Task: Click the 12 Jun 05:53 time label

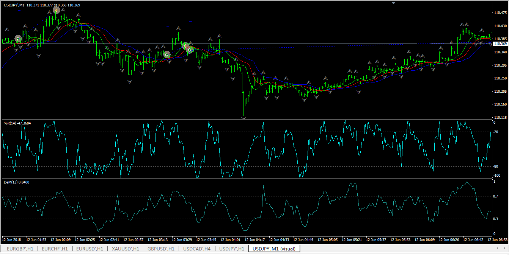Action: pyautogui.click(x=401, y=240)
